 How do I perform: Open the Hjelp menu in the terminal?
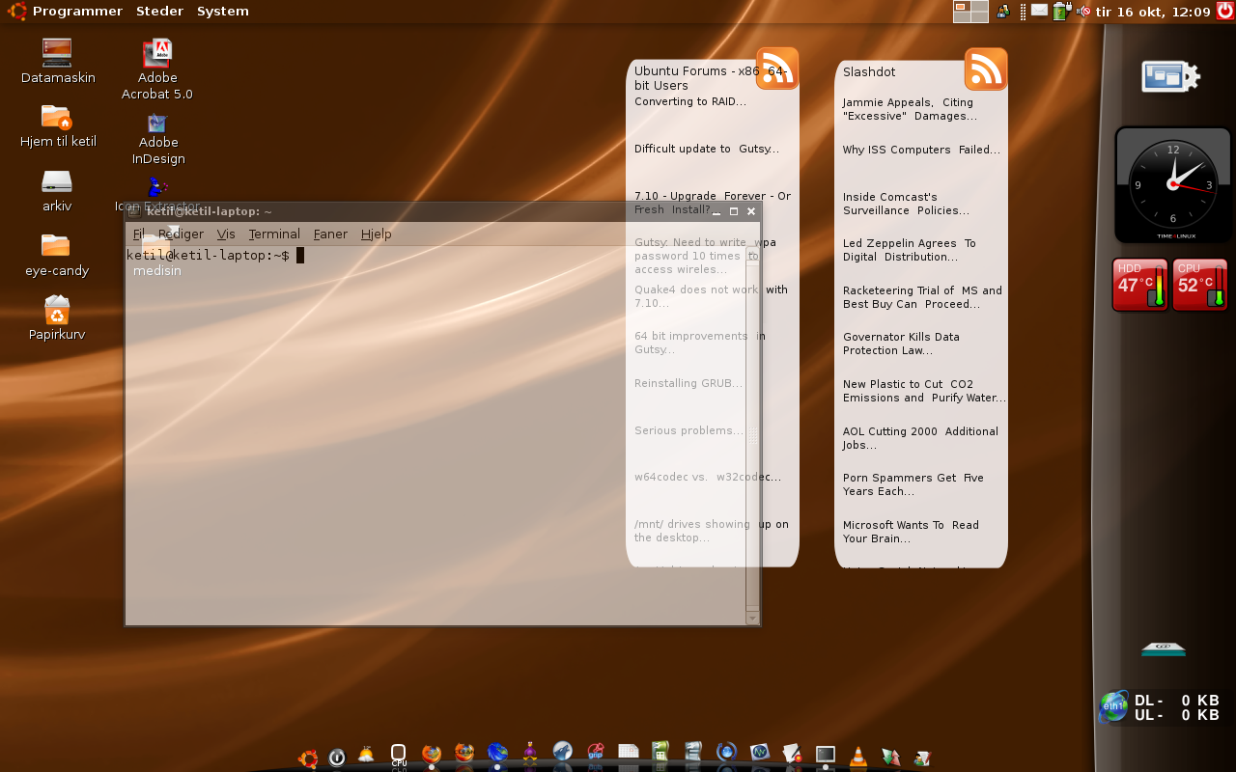pyautogui.click(x=377, y=234)
